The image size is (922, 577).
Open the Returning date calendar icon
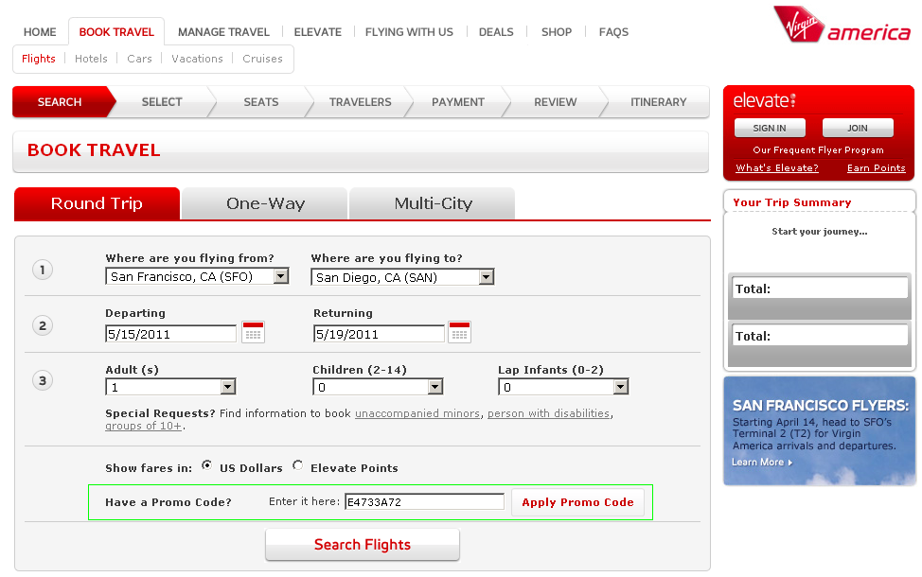[459, 332]
